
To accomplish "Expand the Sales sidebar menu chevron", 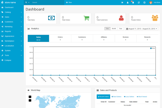I will click(21, 17).
